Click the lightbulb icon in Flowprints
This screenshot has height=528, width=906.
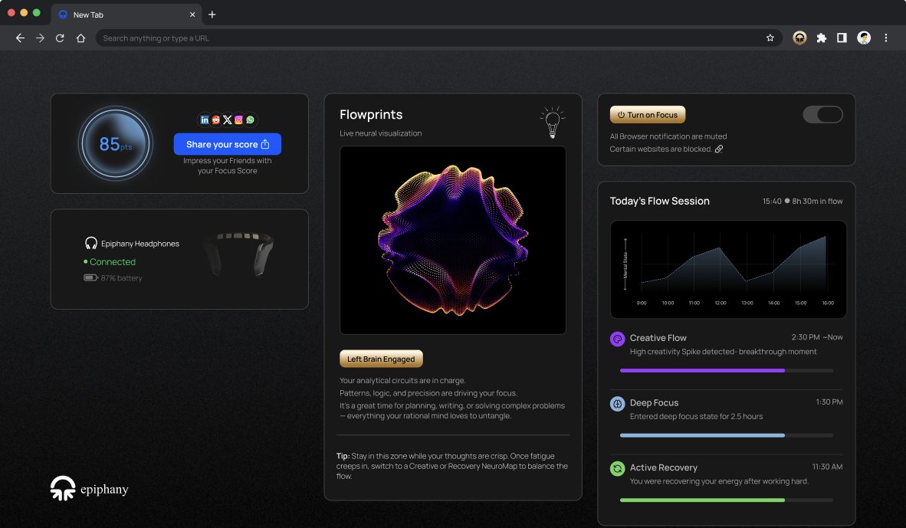tap(553, 122)
